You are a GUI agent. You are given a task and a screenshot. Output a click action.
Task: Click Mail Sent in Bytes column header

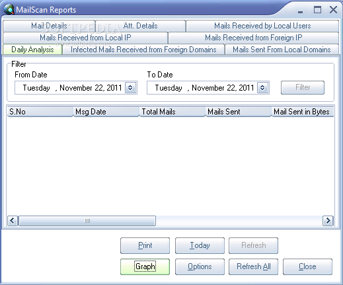pos(303,112)
